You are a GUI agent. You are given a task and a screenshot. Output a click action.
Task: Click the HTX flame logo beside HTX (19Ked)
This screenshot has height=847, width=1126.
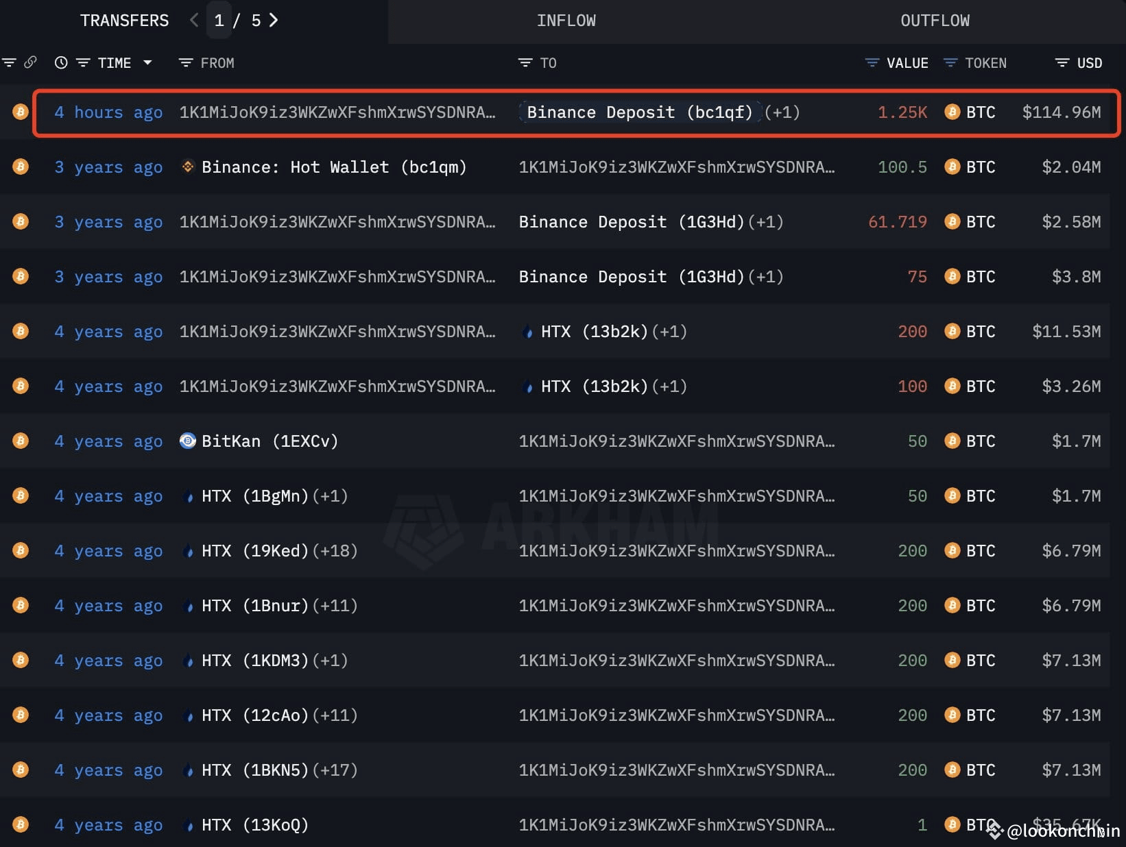point(189,551)
